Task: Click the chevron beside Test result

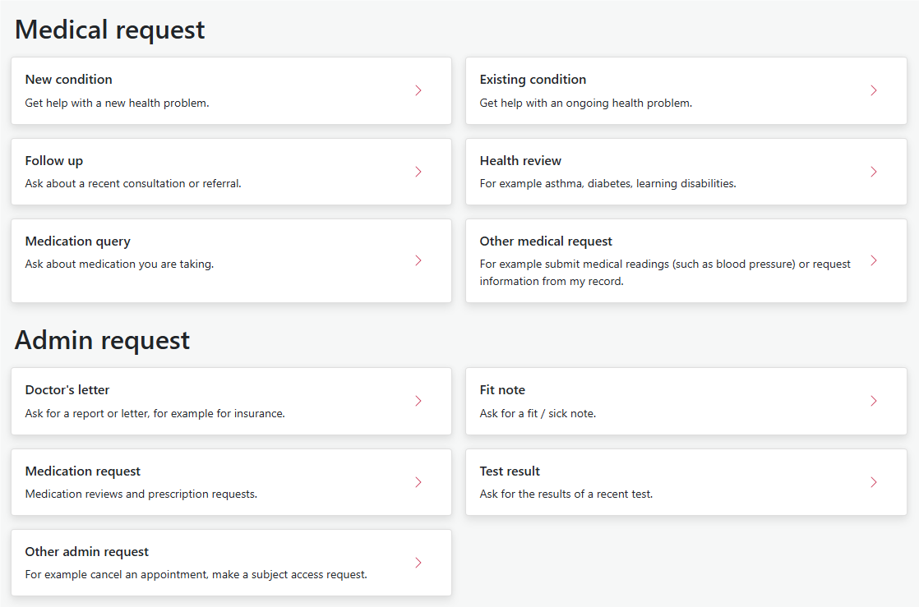Action: 873,482
